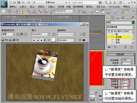137x103 pixels.
Task: Open the help question mark icon
Action: pyautogui.click(x=121, y=3)
